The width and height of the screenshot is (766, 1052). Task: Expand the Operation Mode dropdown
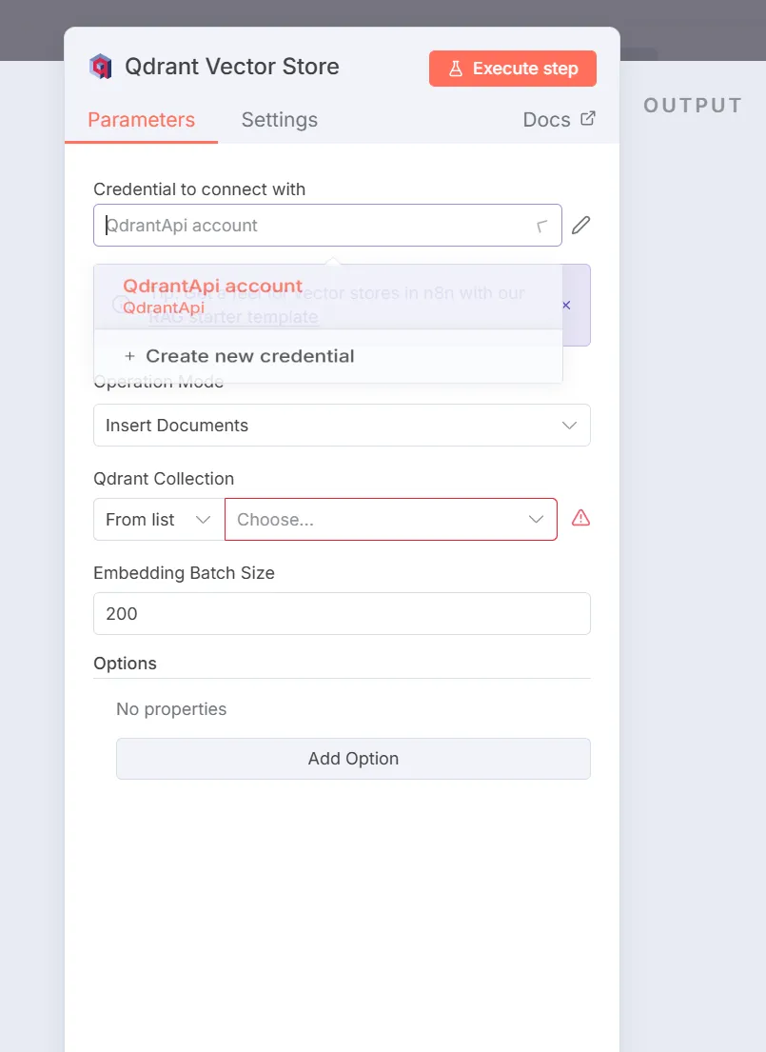343,426
